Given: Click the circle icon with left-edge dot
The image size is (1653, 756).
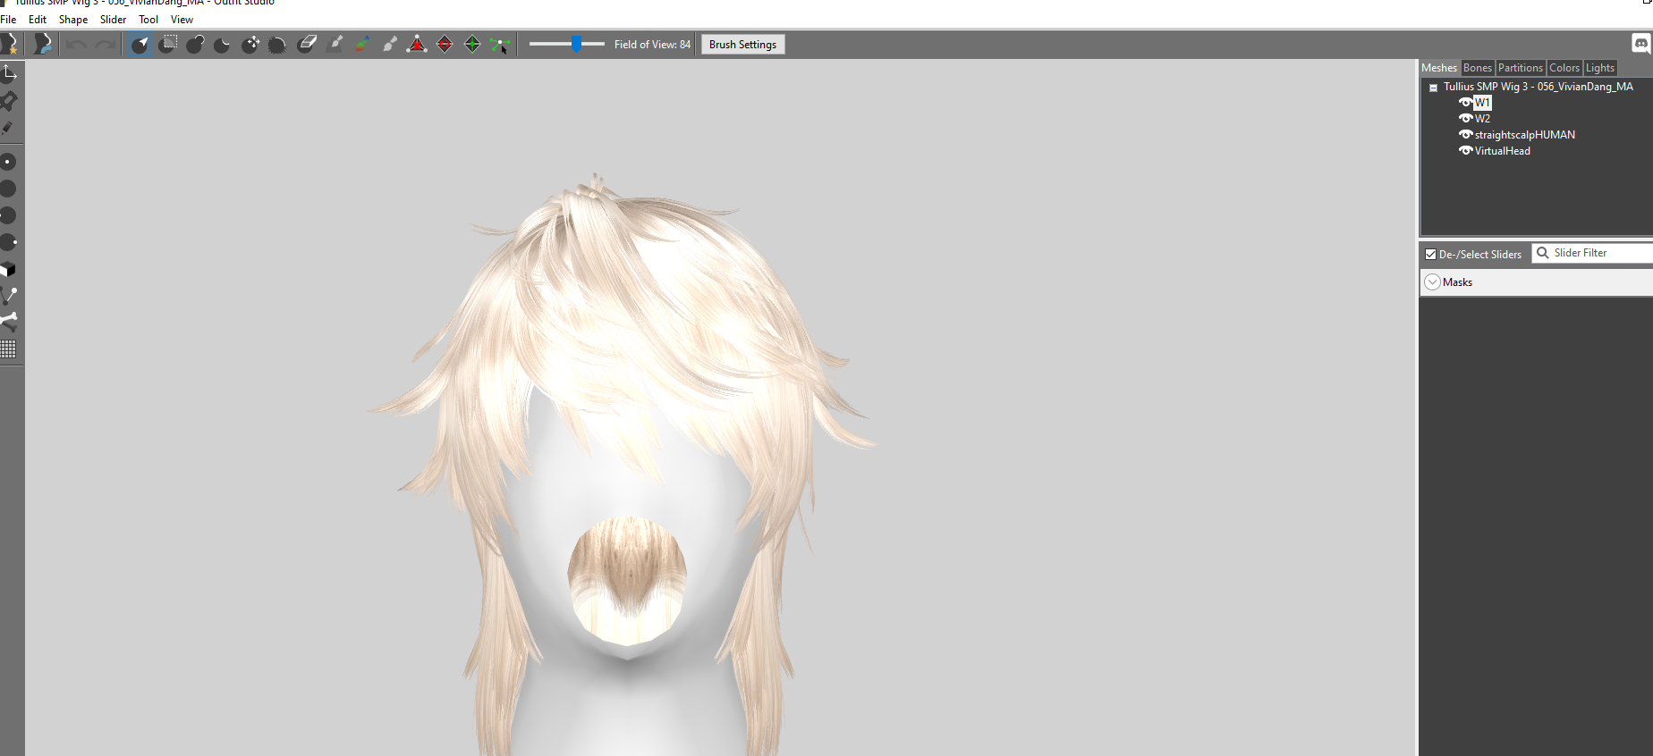Looking at the screenshot, I should pyautogui.click(x=8, y=215).
